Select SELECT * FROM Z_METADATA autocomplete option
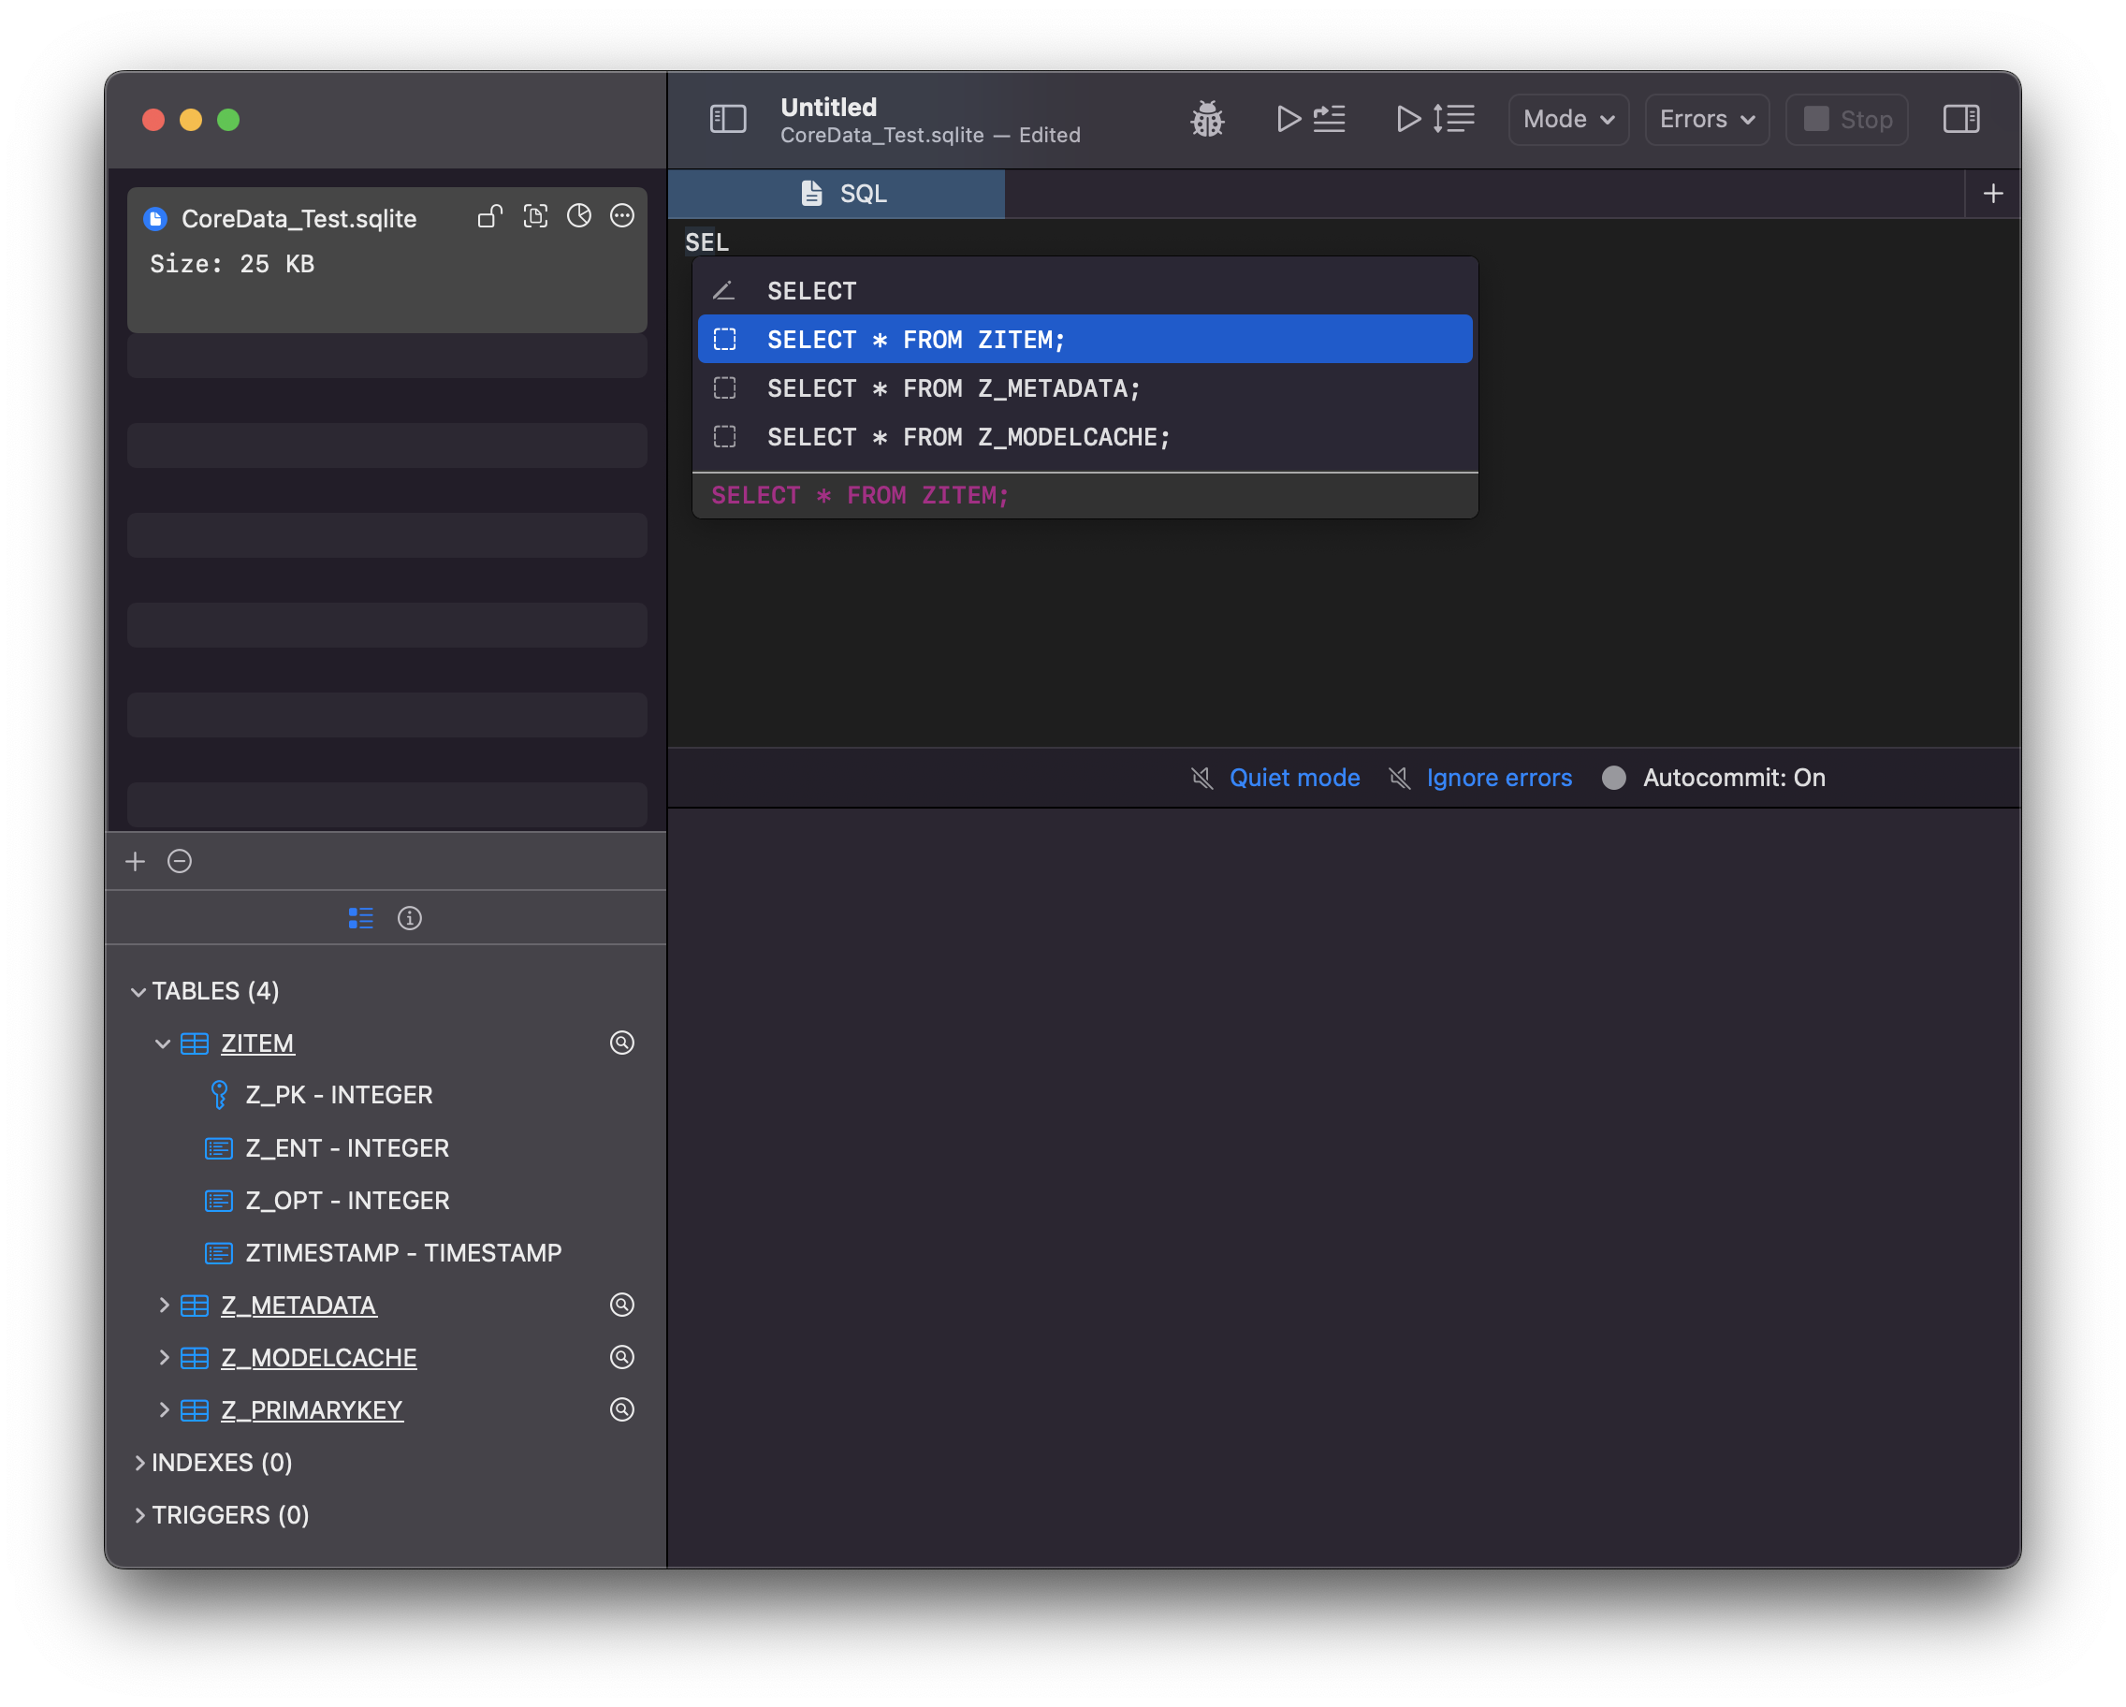The height and width of the screenshot is (1707, 2126). click(x=1086, y=387)
